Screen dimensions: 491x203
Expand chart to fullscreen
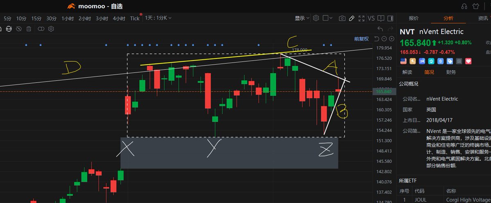point(361,18)
